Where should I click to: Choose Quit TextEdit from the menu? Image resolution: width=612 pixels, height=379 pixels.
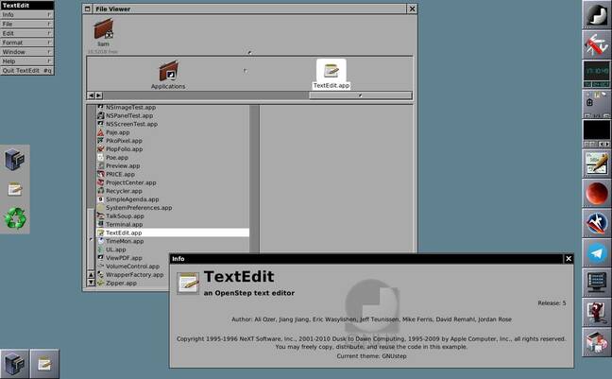(27, 71)
